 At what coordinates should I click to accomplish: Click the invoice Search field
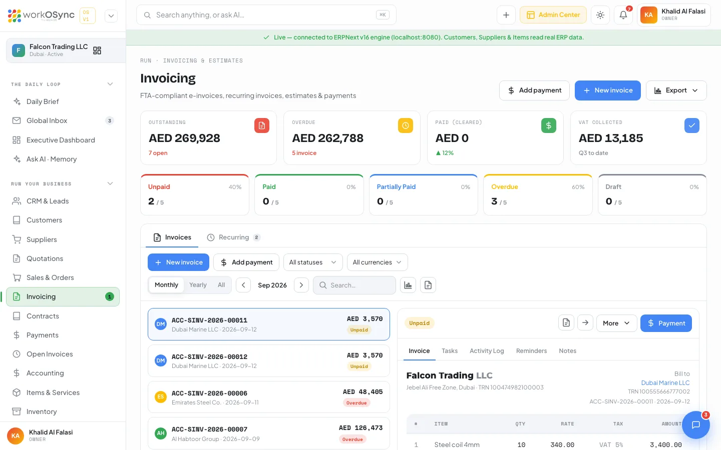point(354,285)
